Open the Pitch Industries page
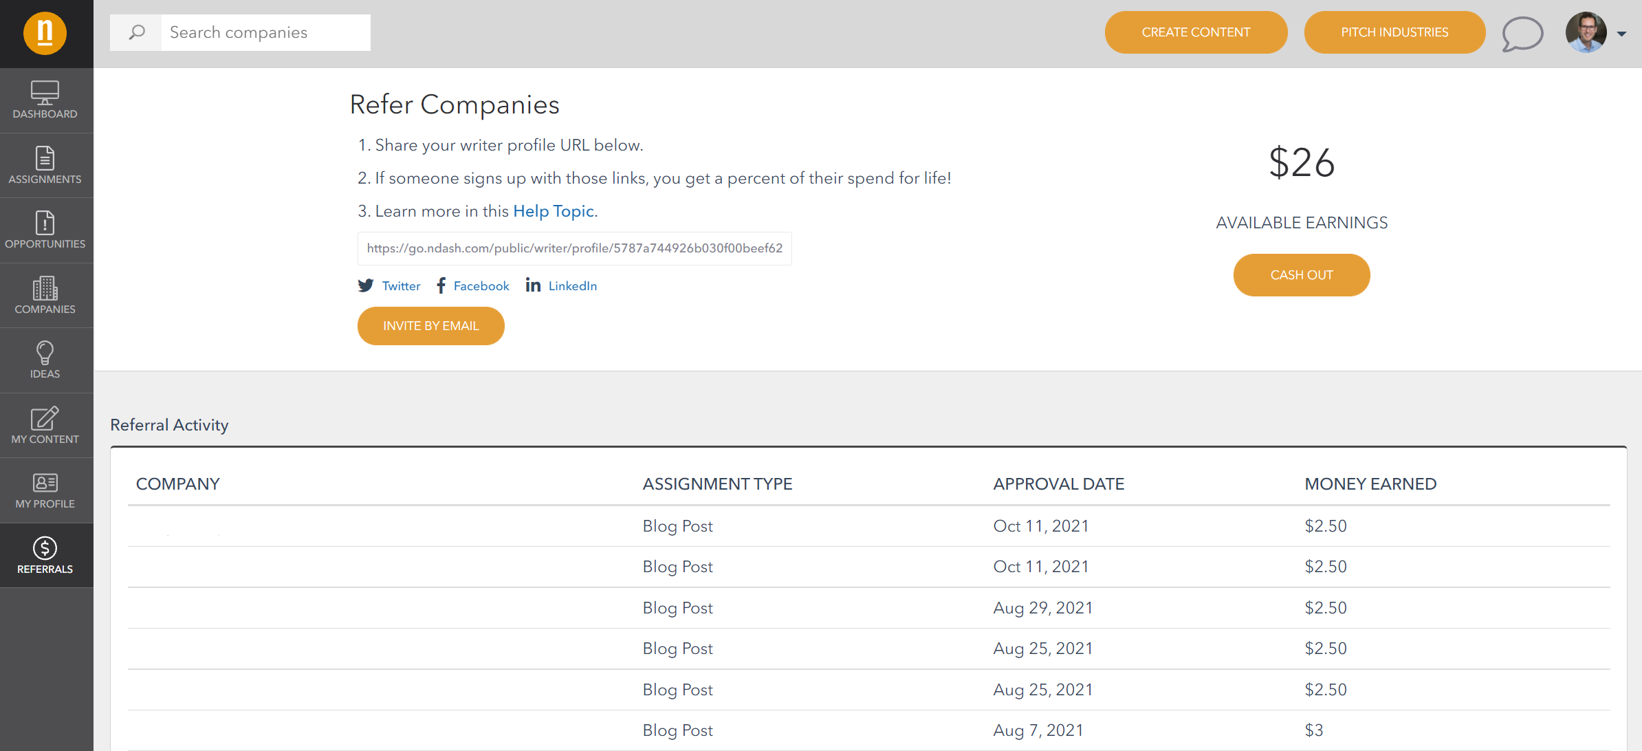Screen dimensions: 1642x751 click(1394, 32)
